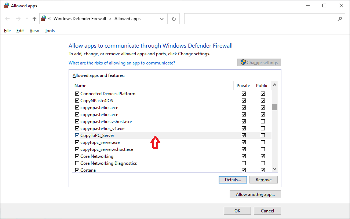
Task: Toggle CopyNPaste4IOS name checkbox
Action: [x=77, y=100]
